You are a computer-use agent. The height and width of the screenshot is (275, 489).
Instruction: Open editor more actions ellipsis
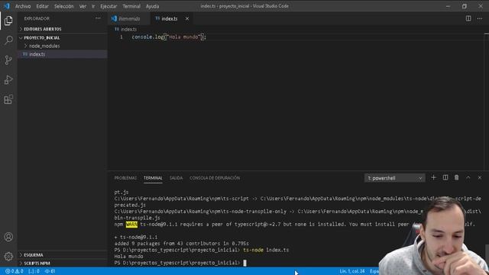click(480, 18)
